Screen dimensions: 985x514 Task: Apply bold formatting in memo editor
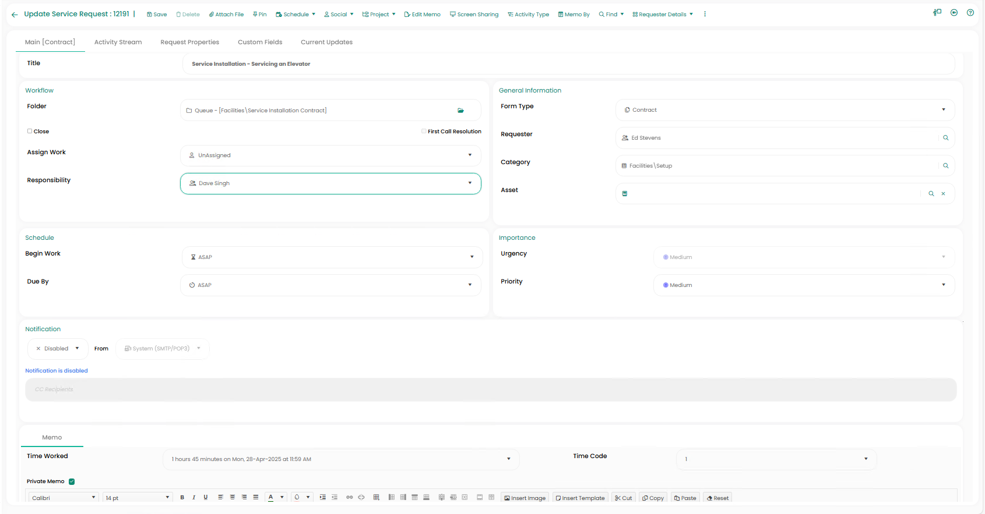point(182,498)
